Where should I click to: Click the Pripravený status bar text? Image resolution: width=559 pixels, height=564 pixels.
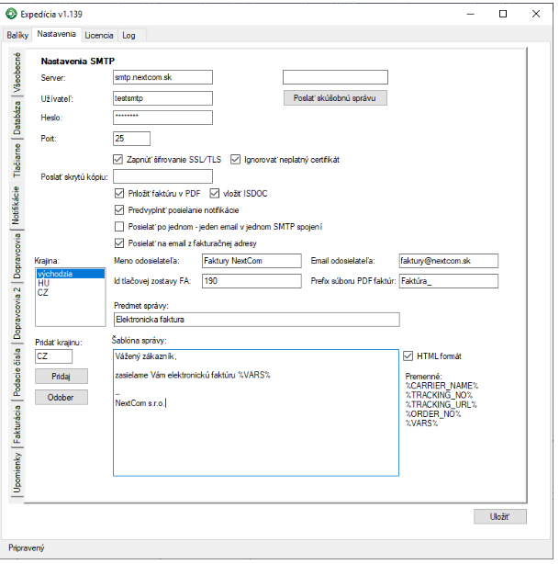pyautogui.click(x=27, y=547)
